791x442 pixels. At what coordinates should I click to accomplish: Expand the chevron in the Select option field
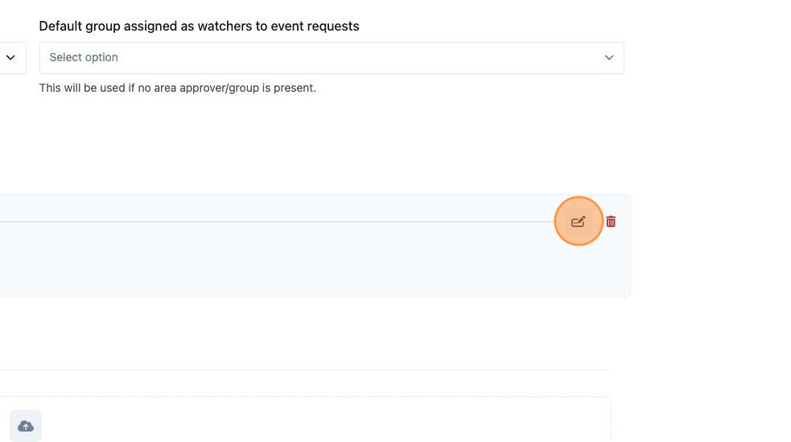click(x=609, y=57)
